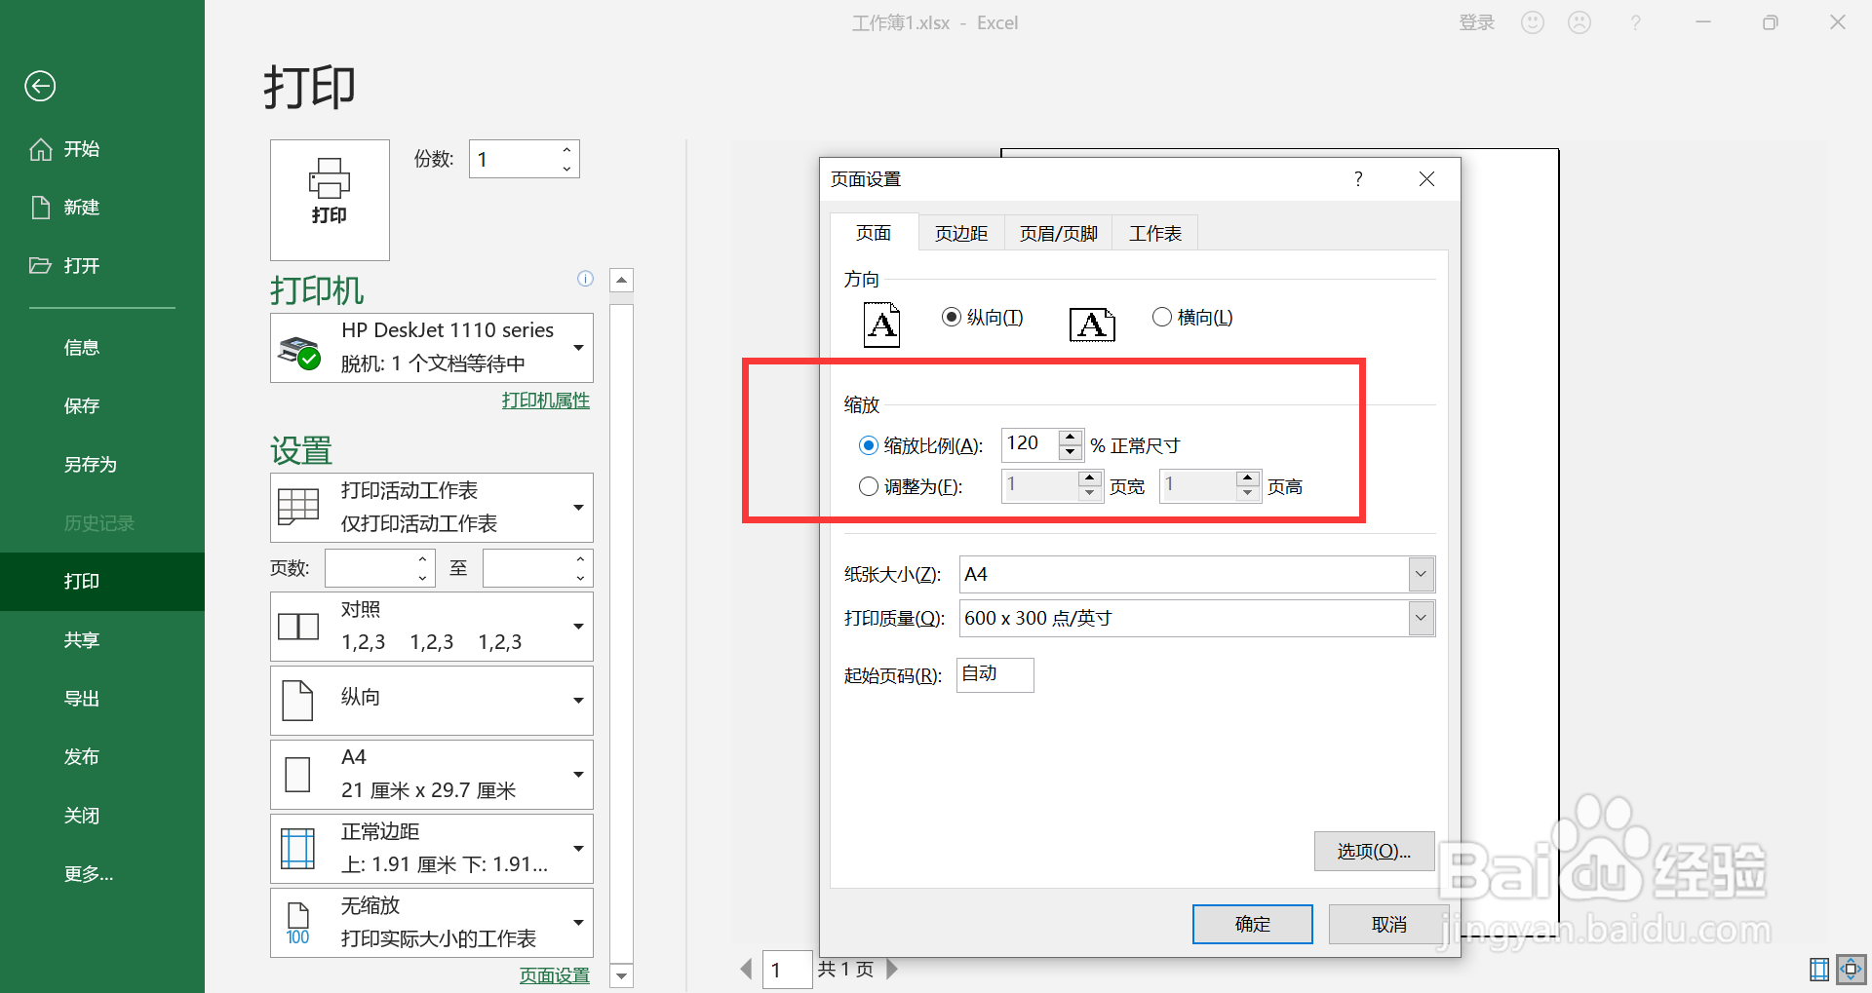Select the 横向 landscape orientation radio button

pos(1161,316)
